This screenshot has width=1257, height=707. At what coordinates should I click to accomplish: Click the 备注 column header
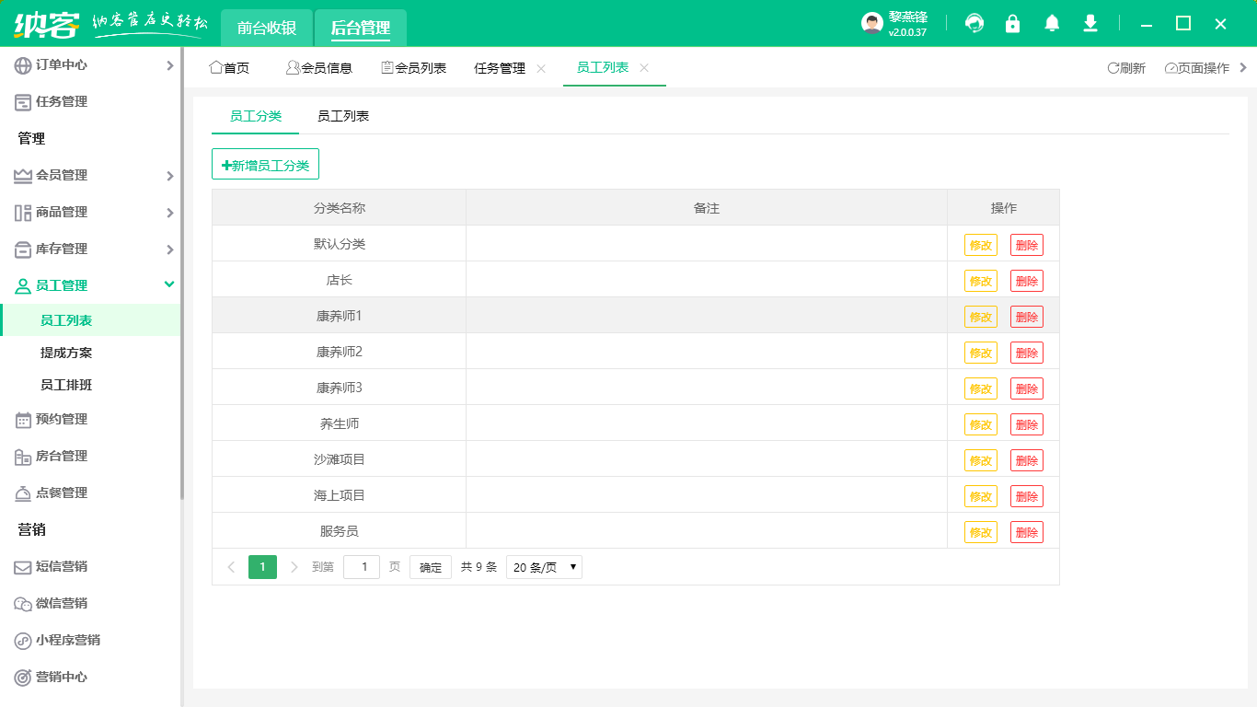pos(707,208)
